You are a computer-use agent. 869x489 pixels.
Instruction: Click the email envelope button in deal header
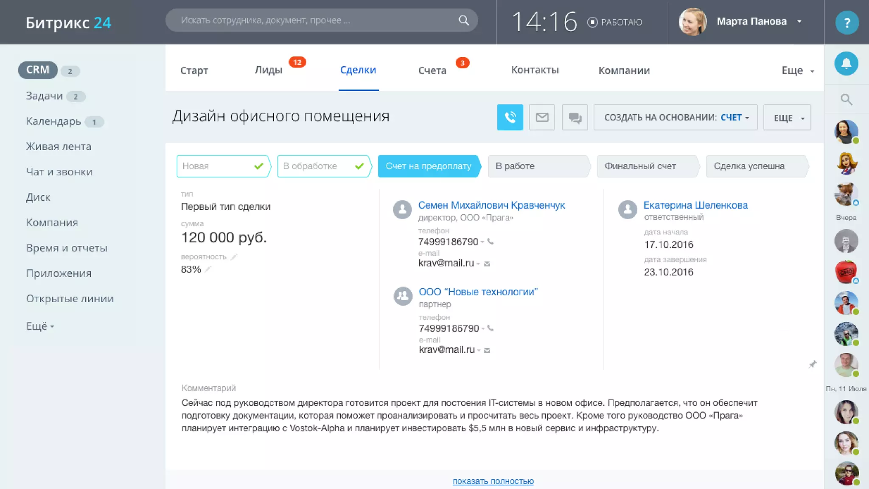[x=542, y=117]
